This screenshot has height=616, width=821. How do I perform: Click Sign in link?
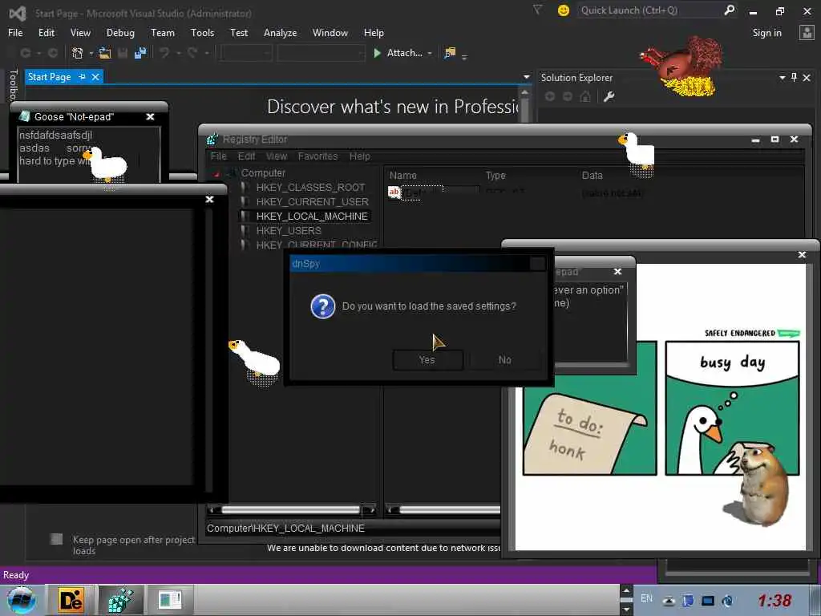tap(766, 32)
